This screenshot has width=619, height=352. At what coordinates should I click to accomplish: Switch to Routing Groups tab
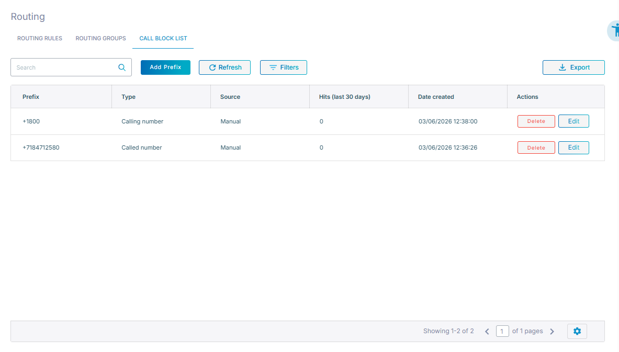point(100,38)
